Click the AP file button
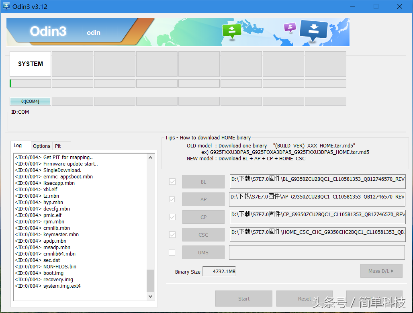413x313 pixels. pyautogui.click(x=203, y=199)
